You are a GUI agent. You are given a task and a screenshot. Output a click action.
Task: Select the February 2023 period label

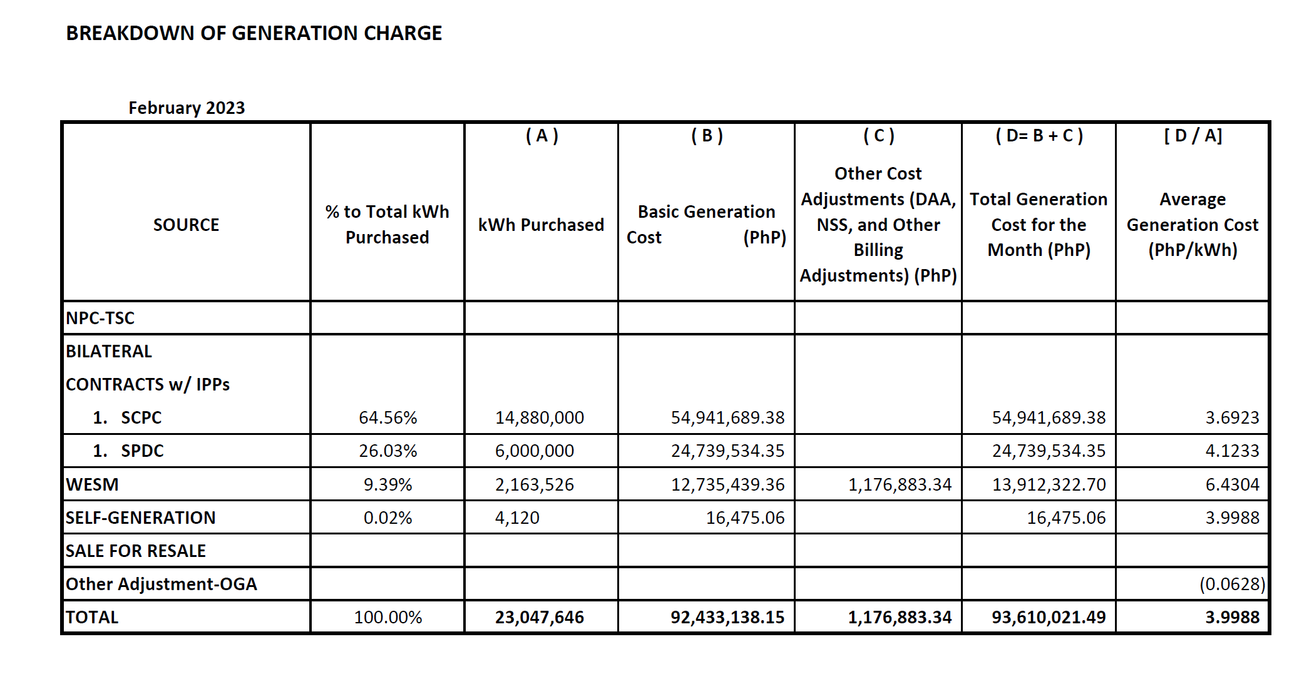pos(187,108)
